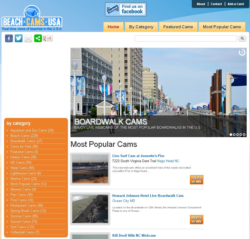The image size is (250, 239).
Task: Open Pier Cams category
Action: [21, 195]
